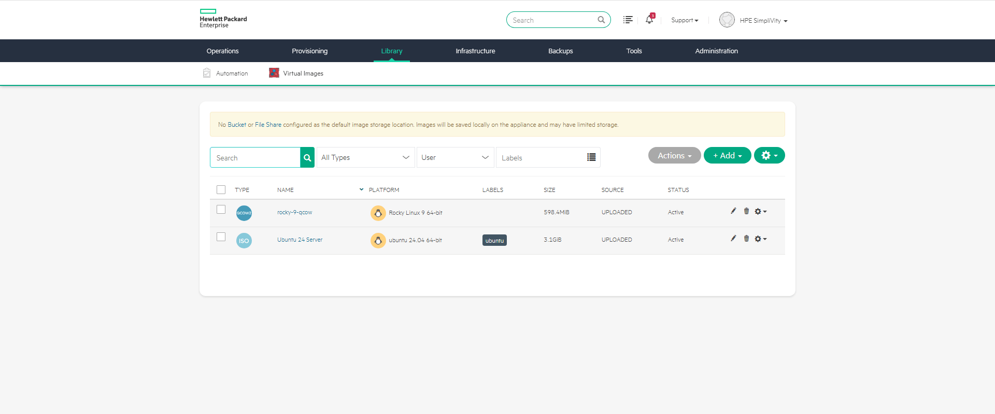Delete Ubuntu 24 Server using trash icon
Viewport: 995px width, 414px height.
[746, 239]
